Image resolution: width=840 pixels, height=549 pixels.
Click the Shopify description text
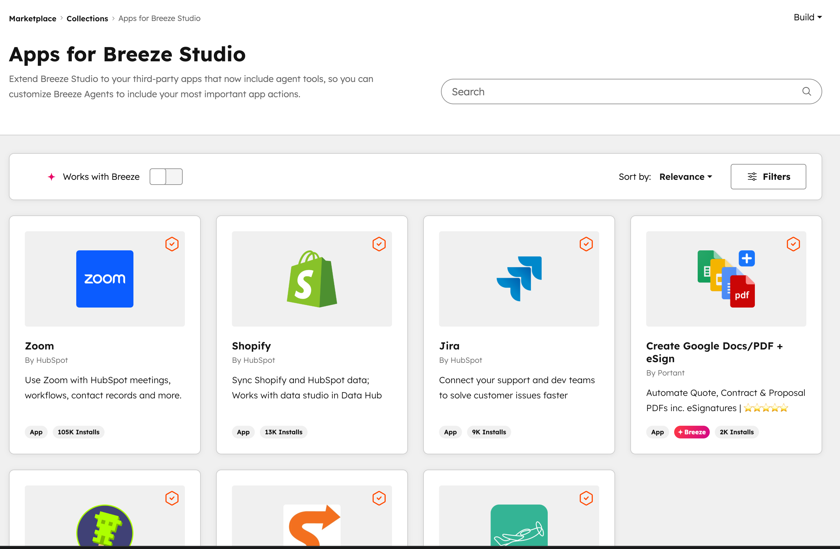tap(307, 388)
